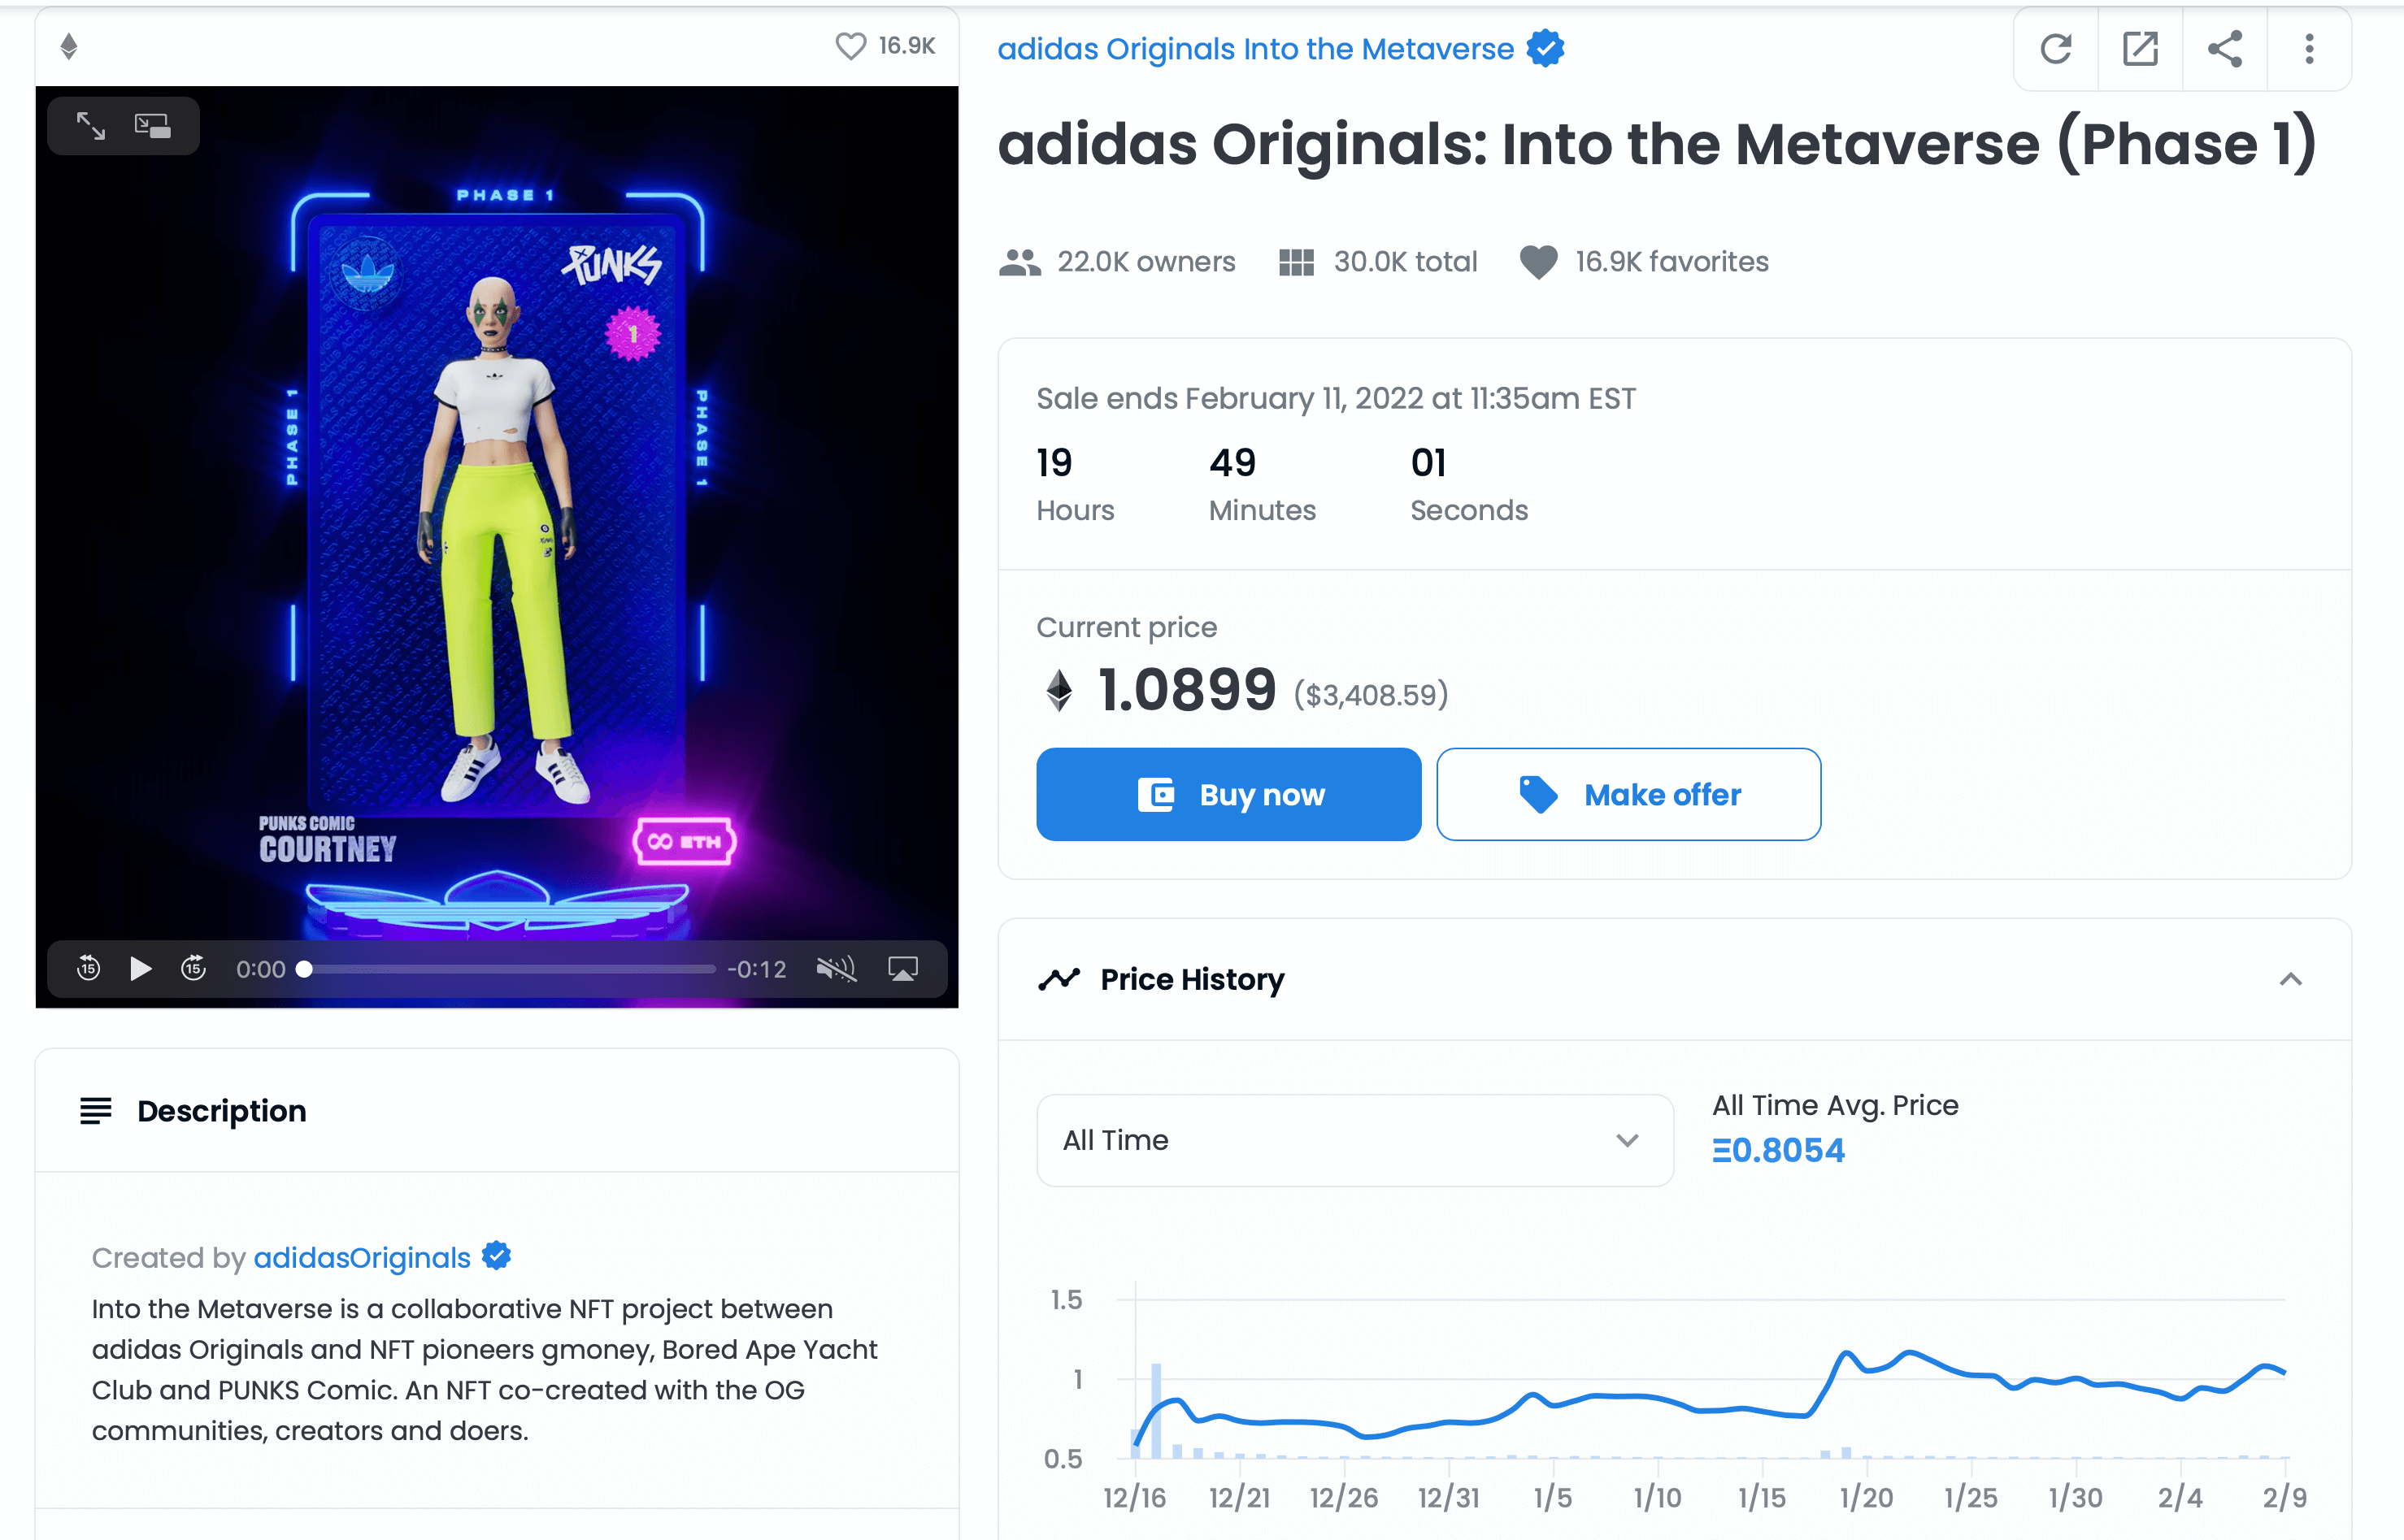Click the share icon

[x=2225, y=49]
